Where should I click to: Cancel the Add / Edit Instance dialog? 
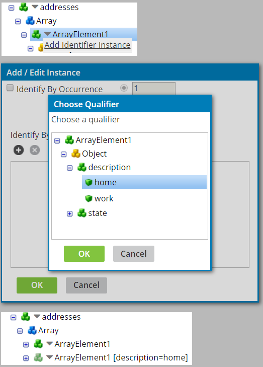[86, 285]
